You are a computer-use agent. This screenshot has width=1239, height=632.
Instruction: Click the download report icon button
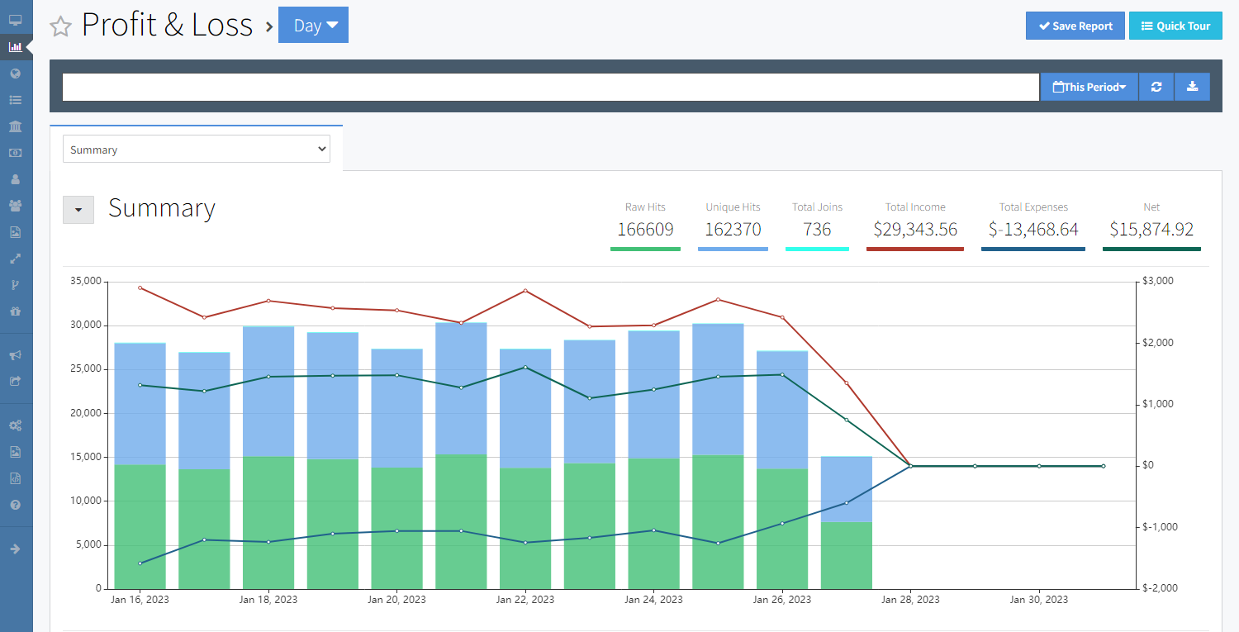coord(1192,87)
